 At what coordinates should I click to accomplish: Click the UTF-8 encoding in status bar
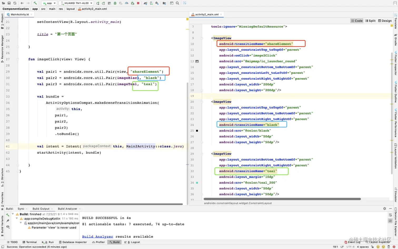tap(350, 247)
